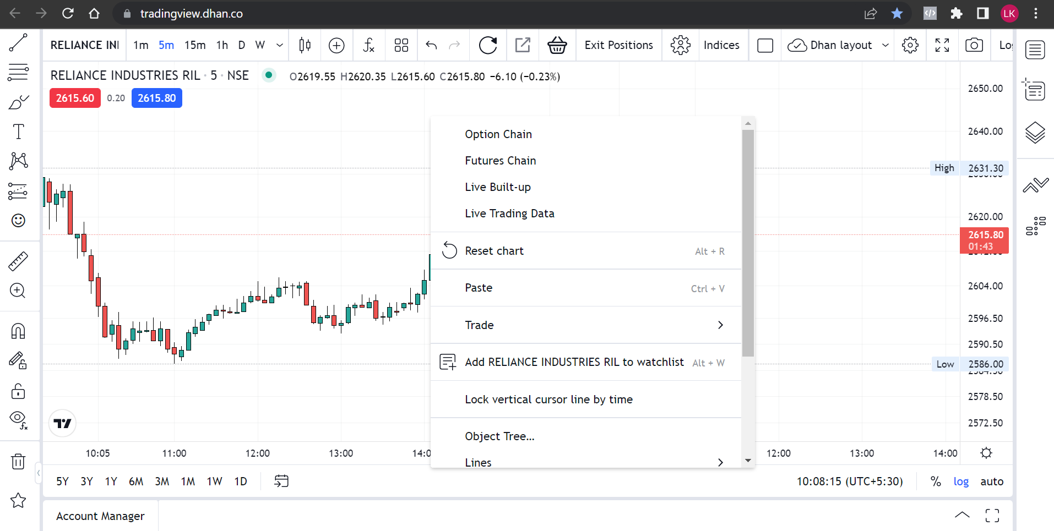Expand the Lines submenu
Viewport: 1054px width, 531px height.
[x=586, y=462]
